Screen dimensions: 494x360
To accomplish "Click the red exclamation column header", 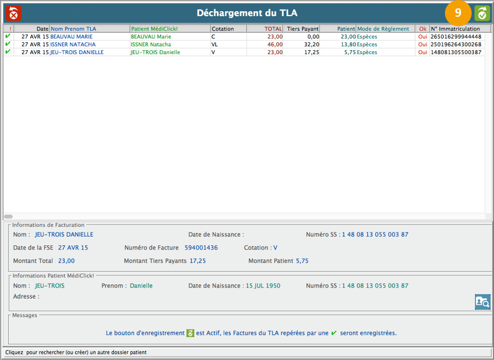I will point(8,28).
